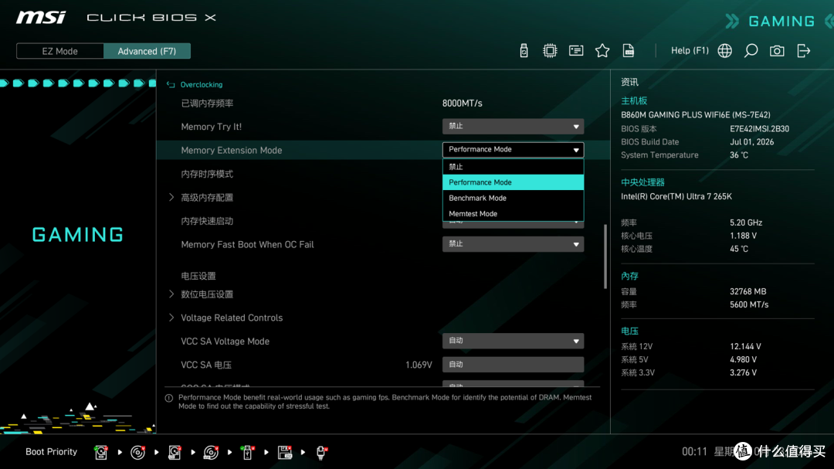Click the Boot Priority label
This screenshot has width=834, height=469.
[51, 452]
